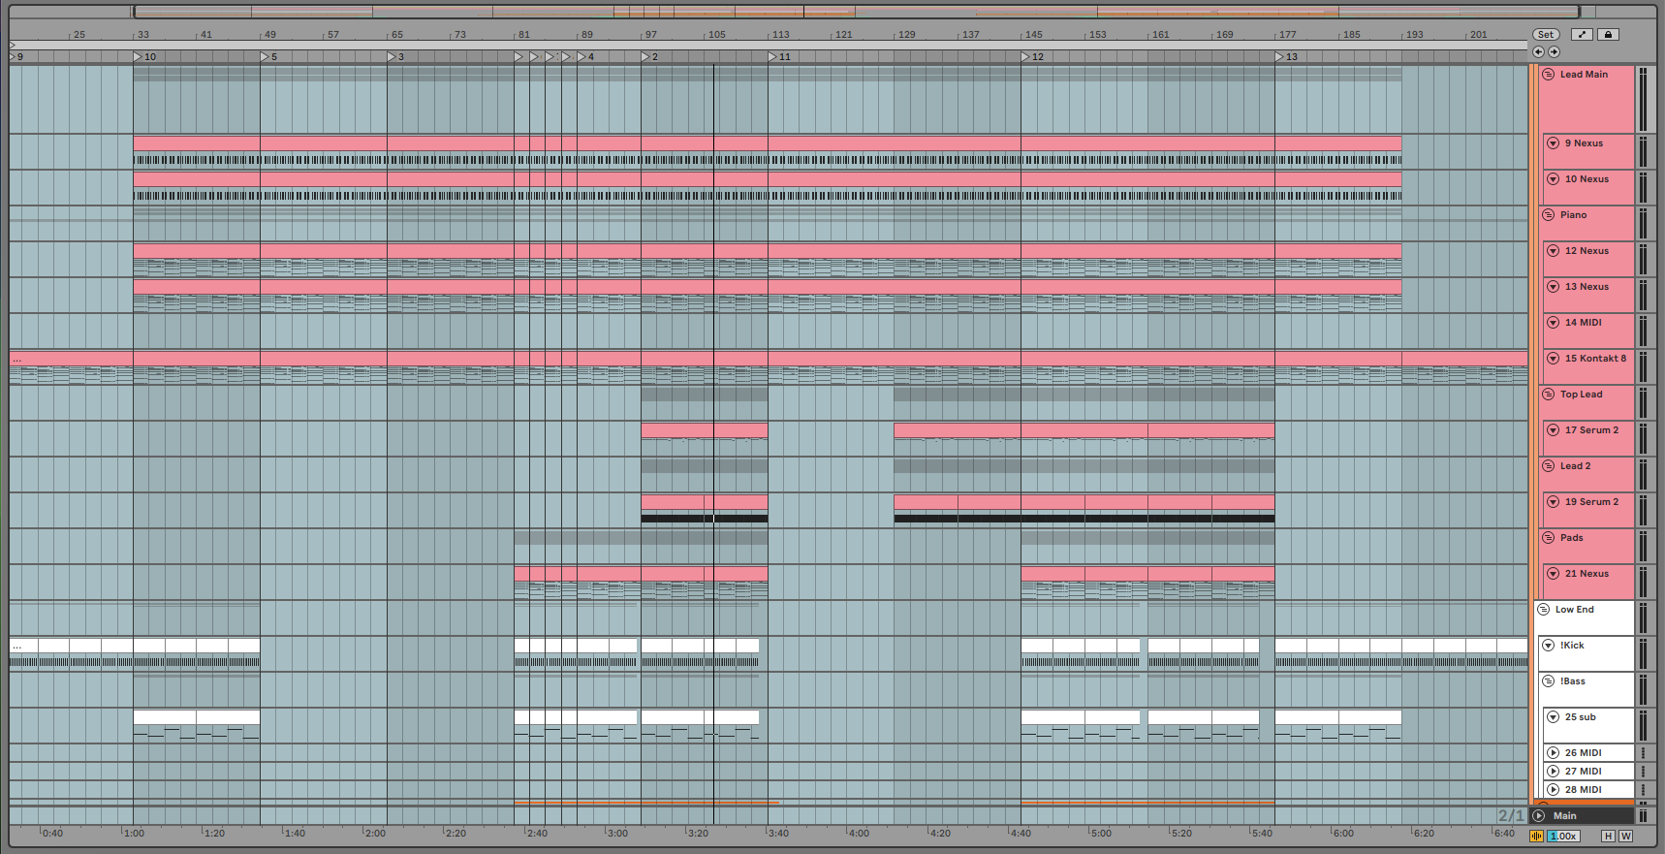The width and height of the screenshot is (1665, 854).
Task: Select the Lead 2 track name
Action: point(1575,466)
